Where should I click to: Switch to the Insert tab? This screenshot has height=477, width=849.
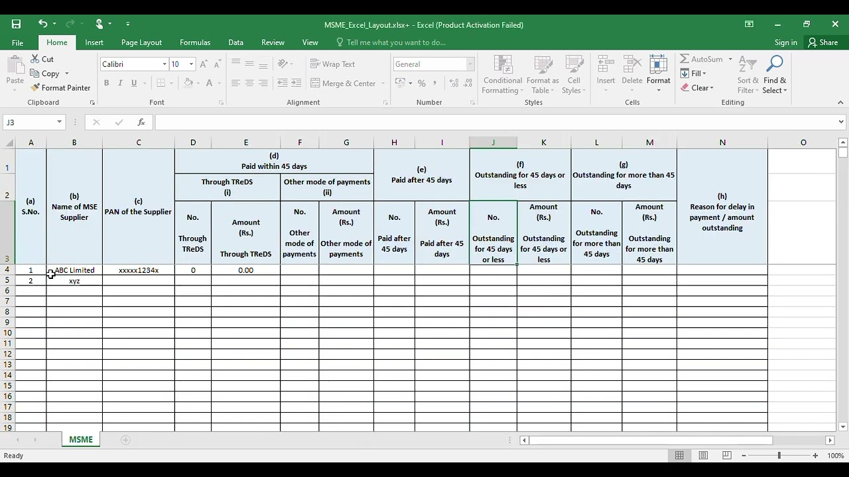94,42
